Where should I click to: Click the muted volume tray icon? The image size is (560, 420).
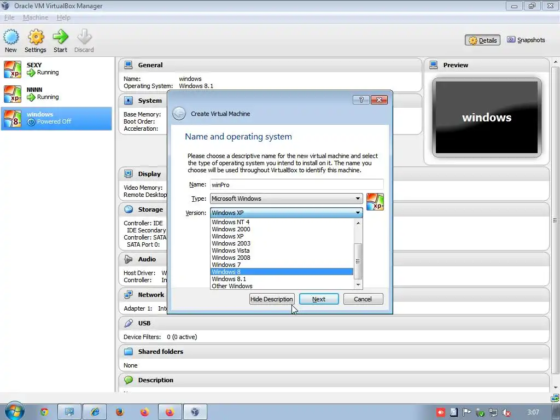point(506,412)
